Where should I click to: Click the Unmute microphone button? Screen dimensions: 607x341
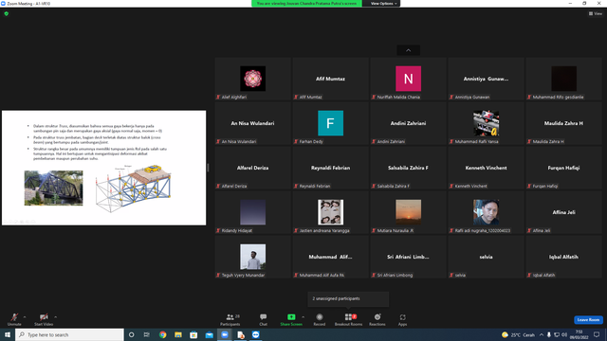pyautogui.click(x=14, y=319)
